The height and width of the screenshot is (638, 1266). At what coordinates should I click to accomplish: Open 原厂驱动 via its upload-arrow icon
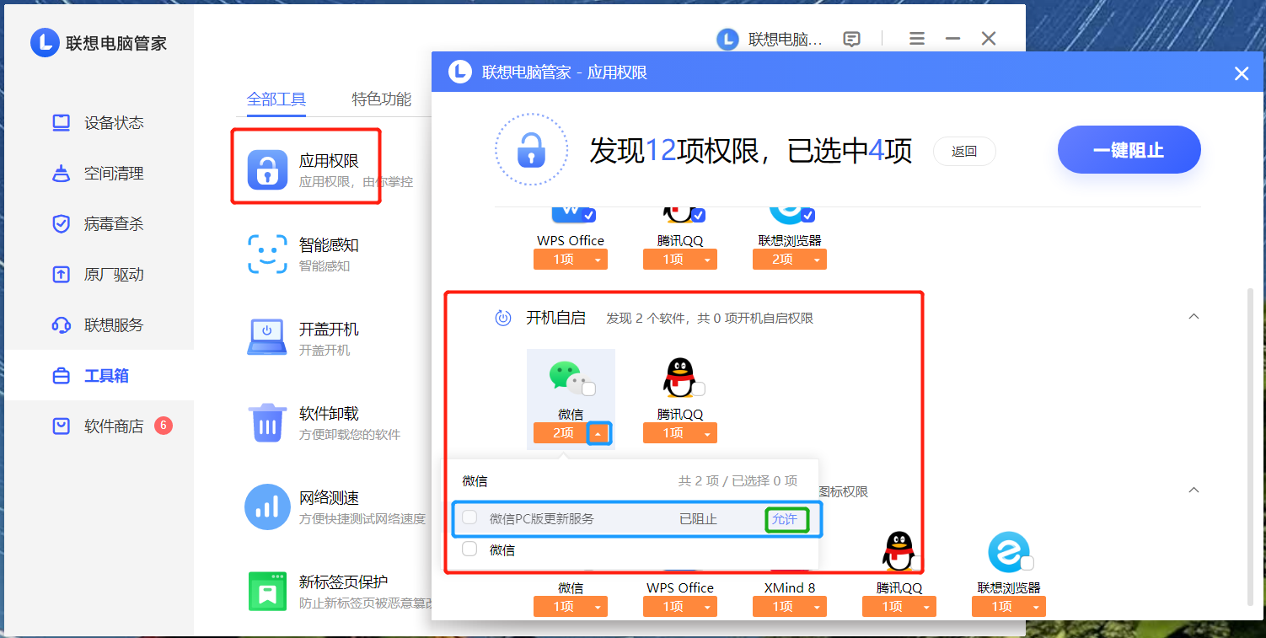61,275
